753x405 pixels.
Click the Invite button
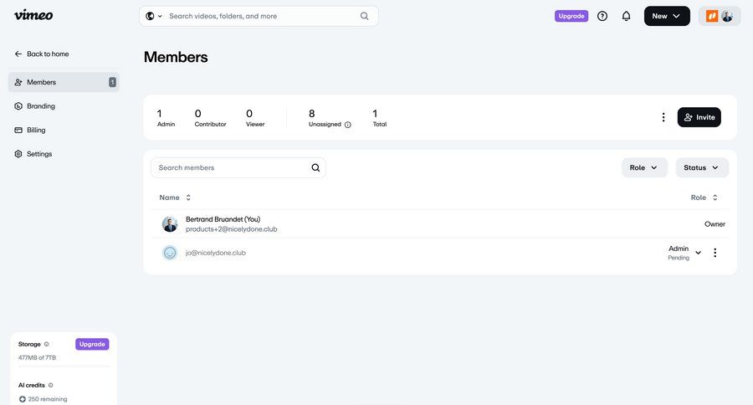(x=699, y=117)
